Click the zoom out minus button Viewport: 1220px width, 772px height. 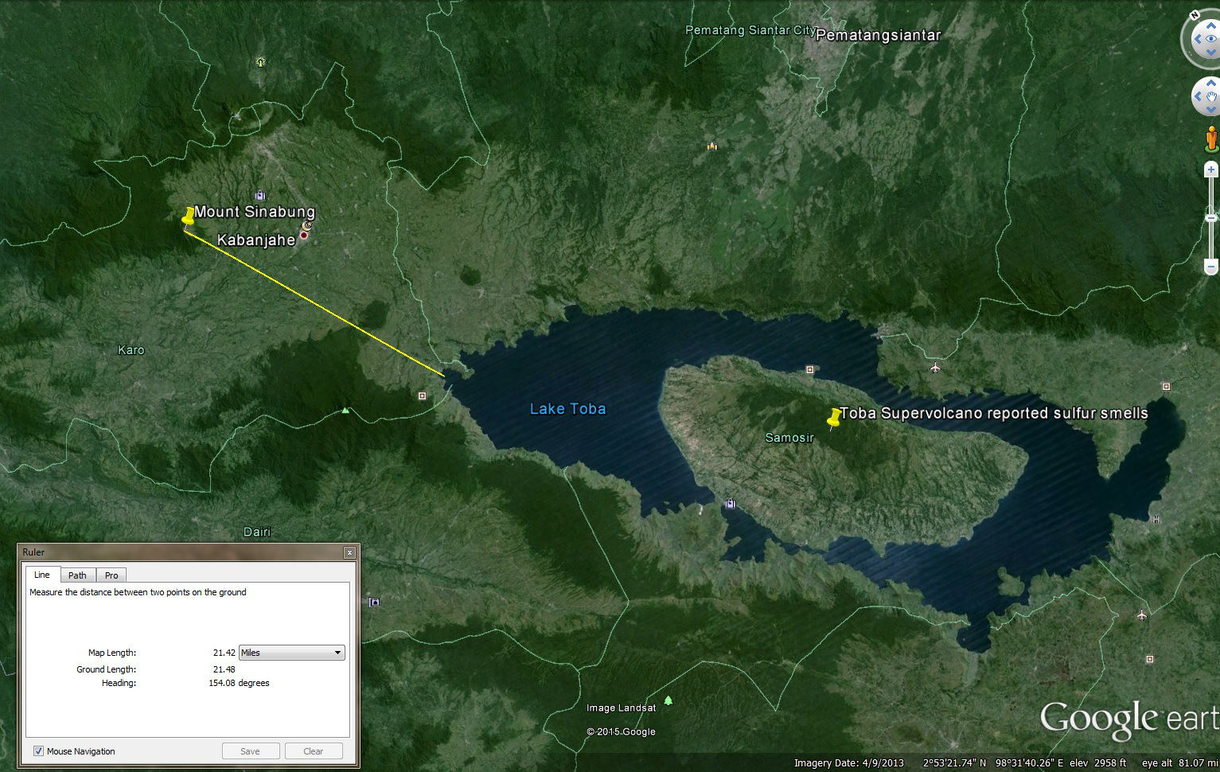tap(1210, 267)
